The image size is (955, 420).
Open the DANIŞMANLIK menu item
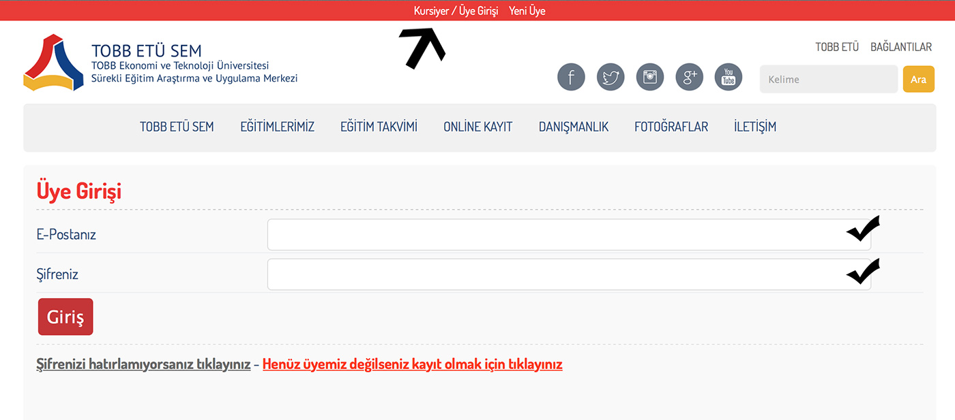573,127
